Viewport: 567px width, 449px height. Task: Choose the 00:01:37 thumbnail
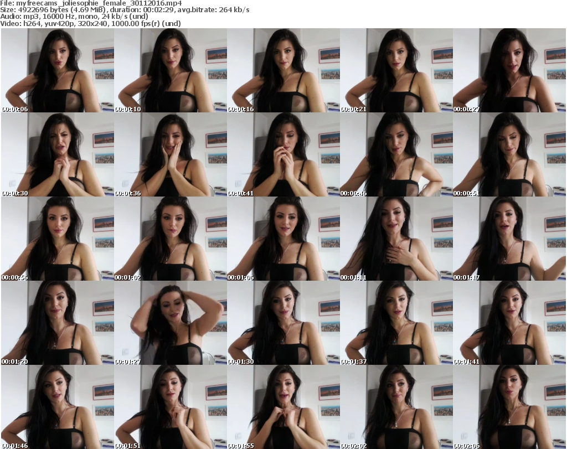pyautogui.click(x=396, y=323)
